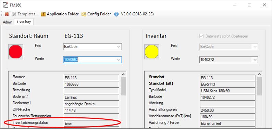
Task: Click the Anschaffungspreis field 2450,00
Action: click(227, 110)
